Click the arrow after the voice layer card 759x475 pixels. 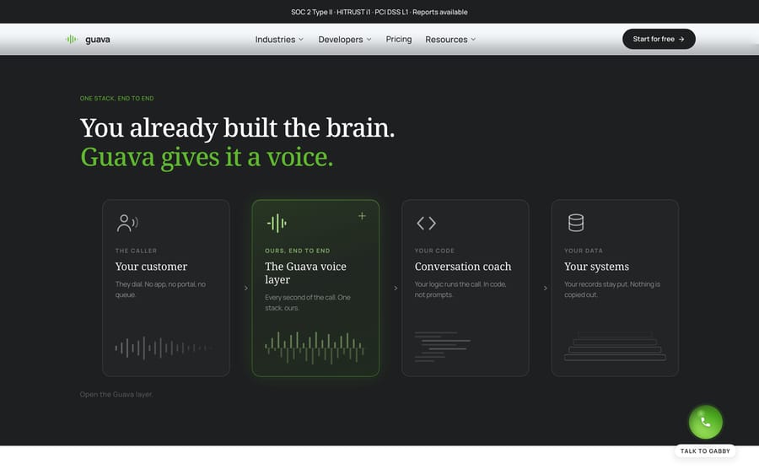coord(396,288)
